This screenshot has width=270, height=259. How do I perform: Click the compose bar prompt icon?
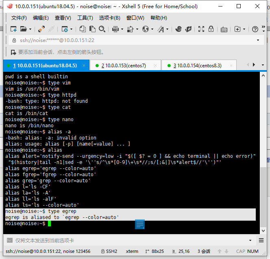[x=9, y=240]
